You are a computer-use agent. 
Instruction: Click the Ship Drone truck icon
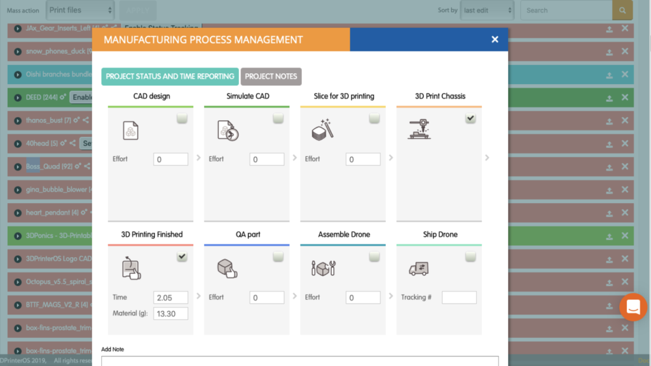[418, 269]
